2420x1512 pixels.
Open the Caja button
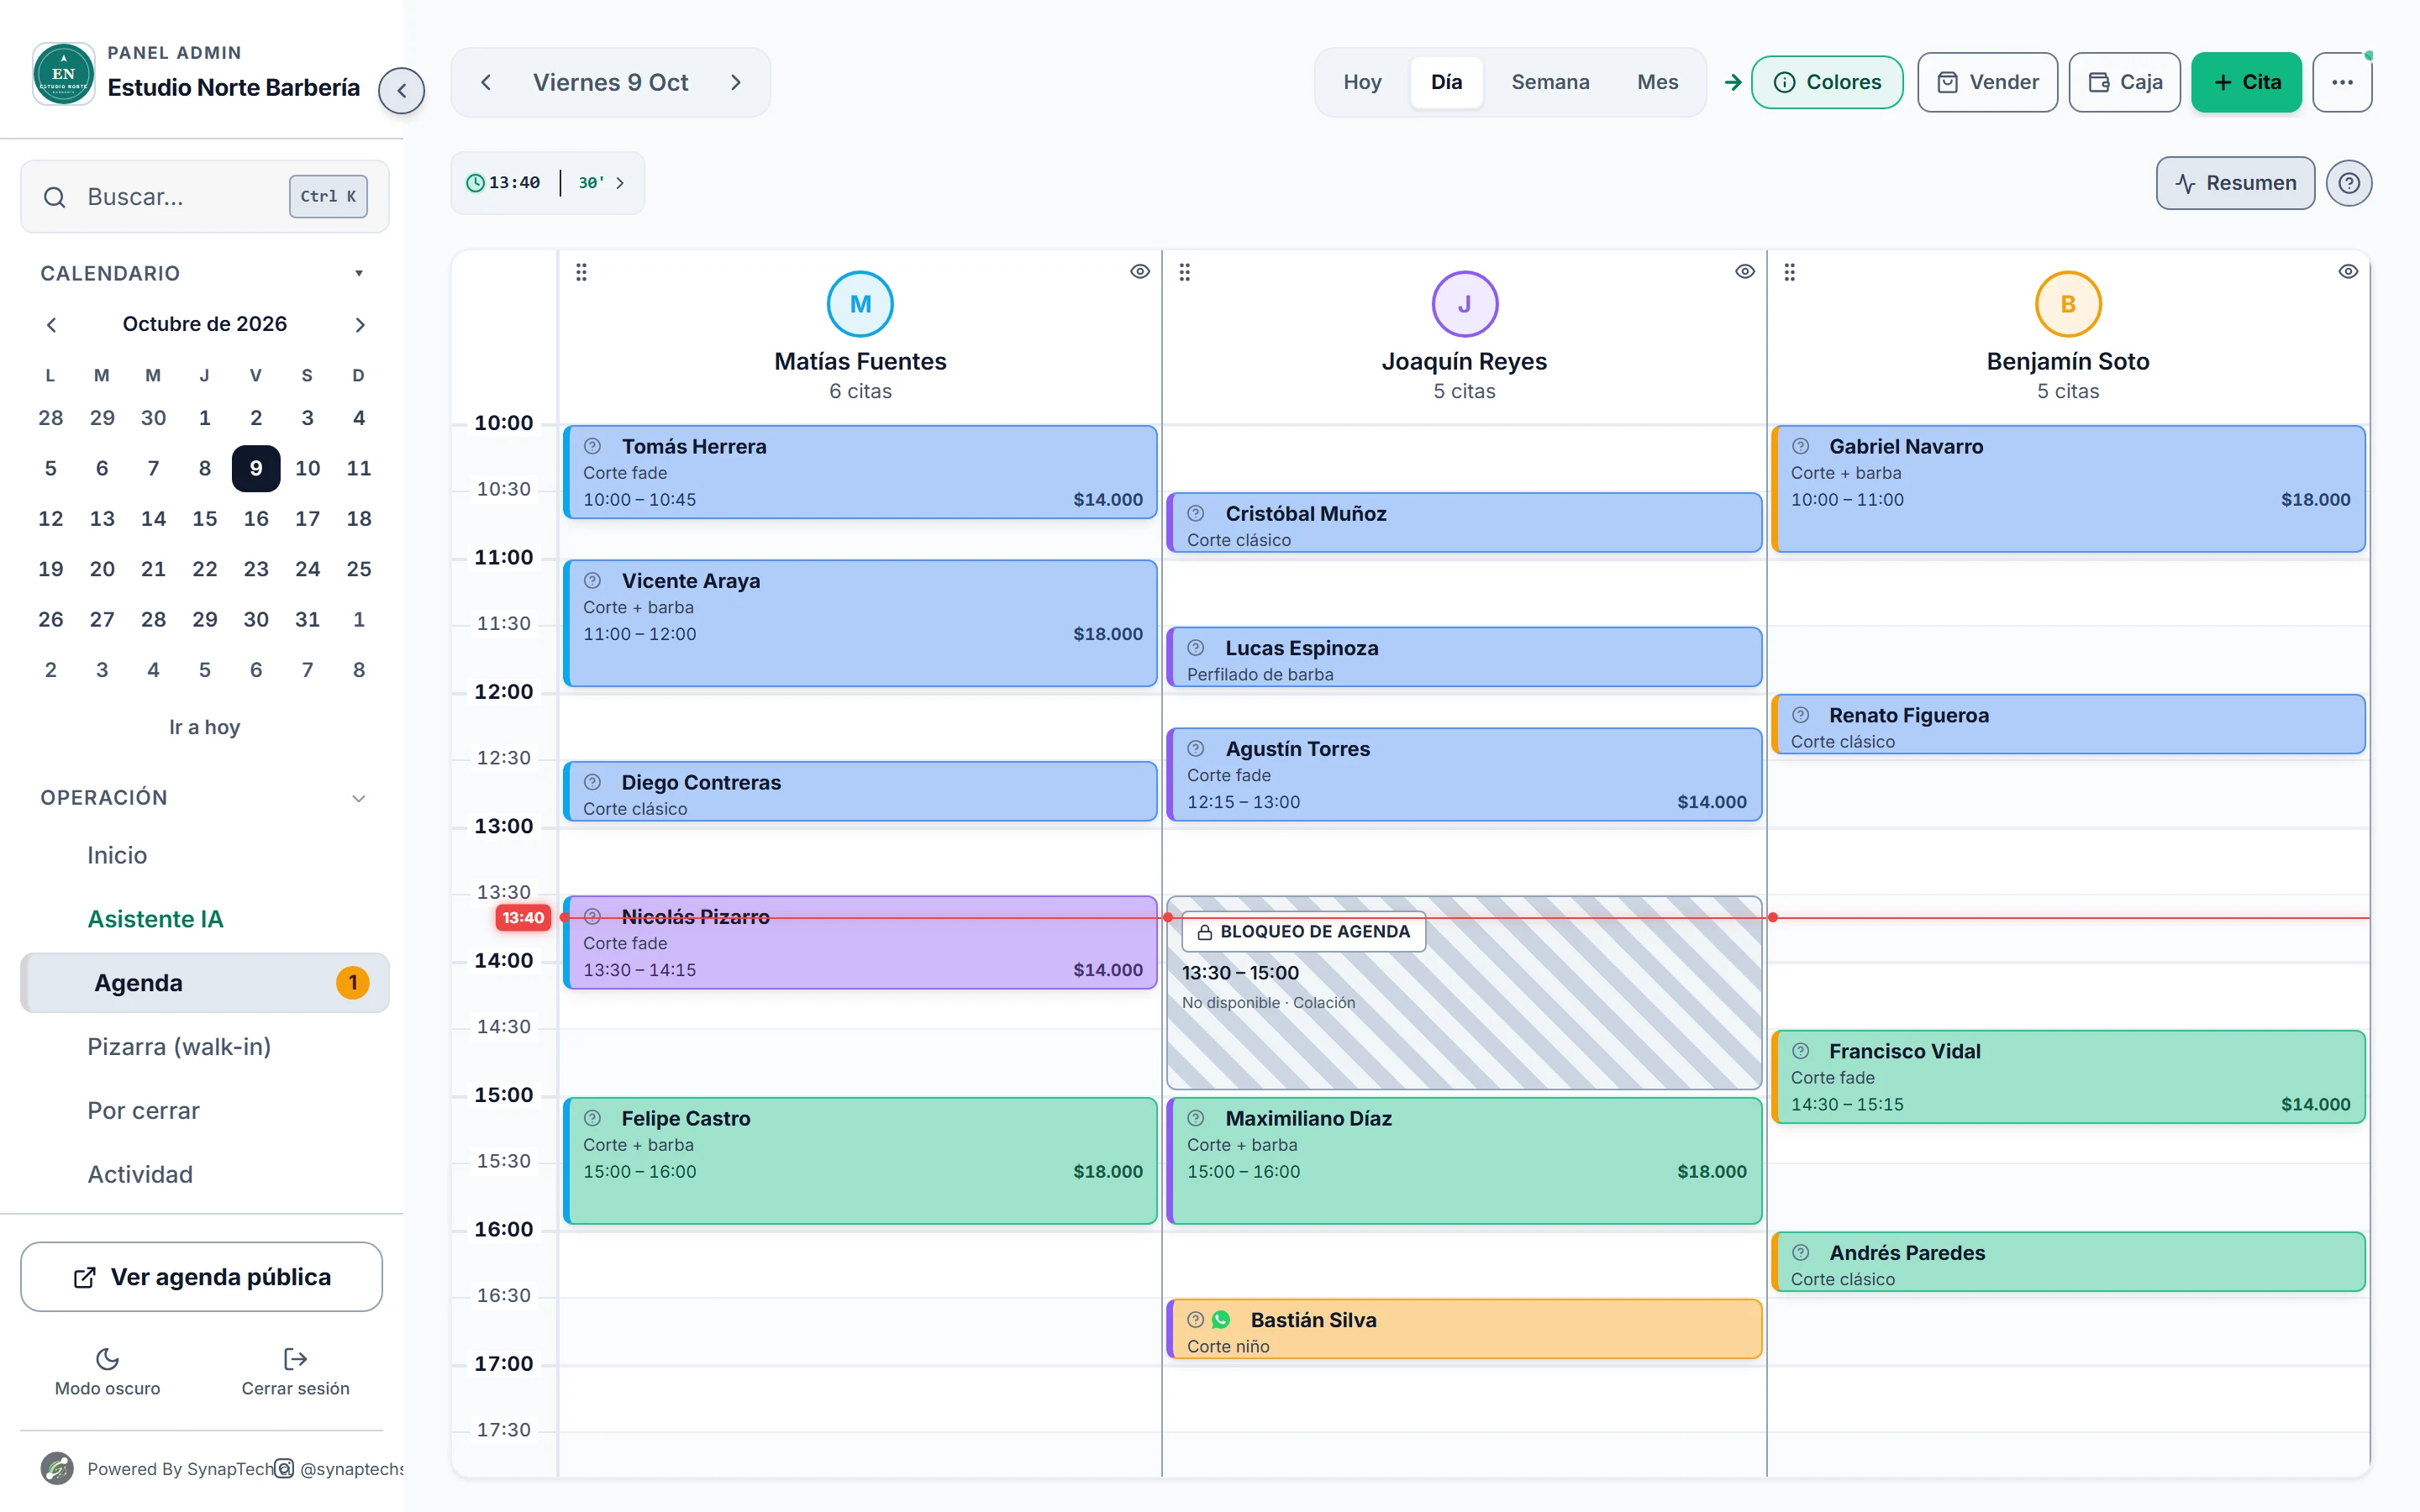(x=2124, y=82)
